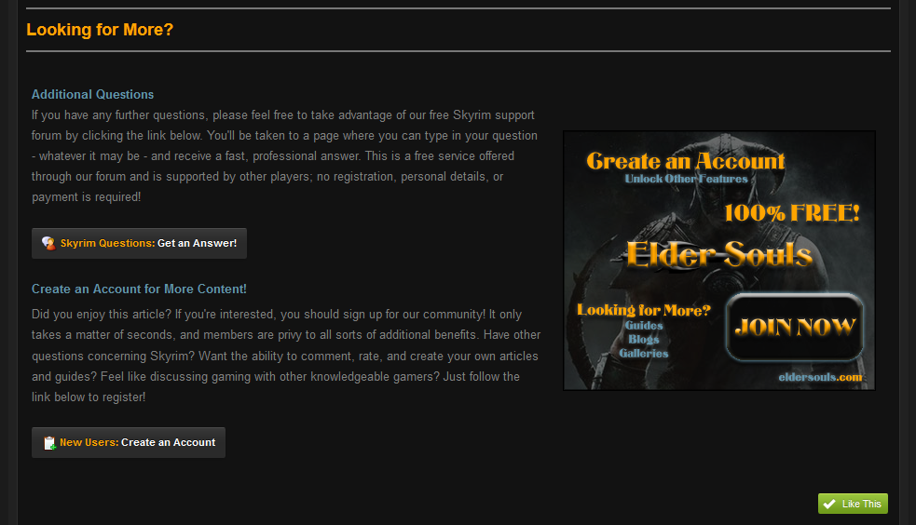
Task: Click the speech bubble icon beside Skyrim Questions
Action: click(48, 243)
